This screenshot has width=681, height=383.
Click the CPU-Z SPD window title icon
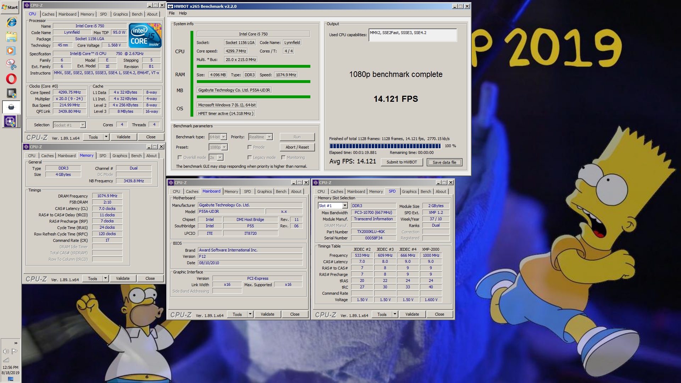click(x=316, y=183)
